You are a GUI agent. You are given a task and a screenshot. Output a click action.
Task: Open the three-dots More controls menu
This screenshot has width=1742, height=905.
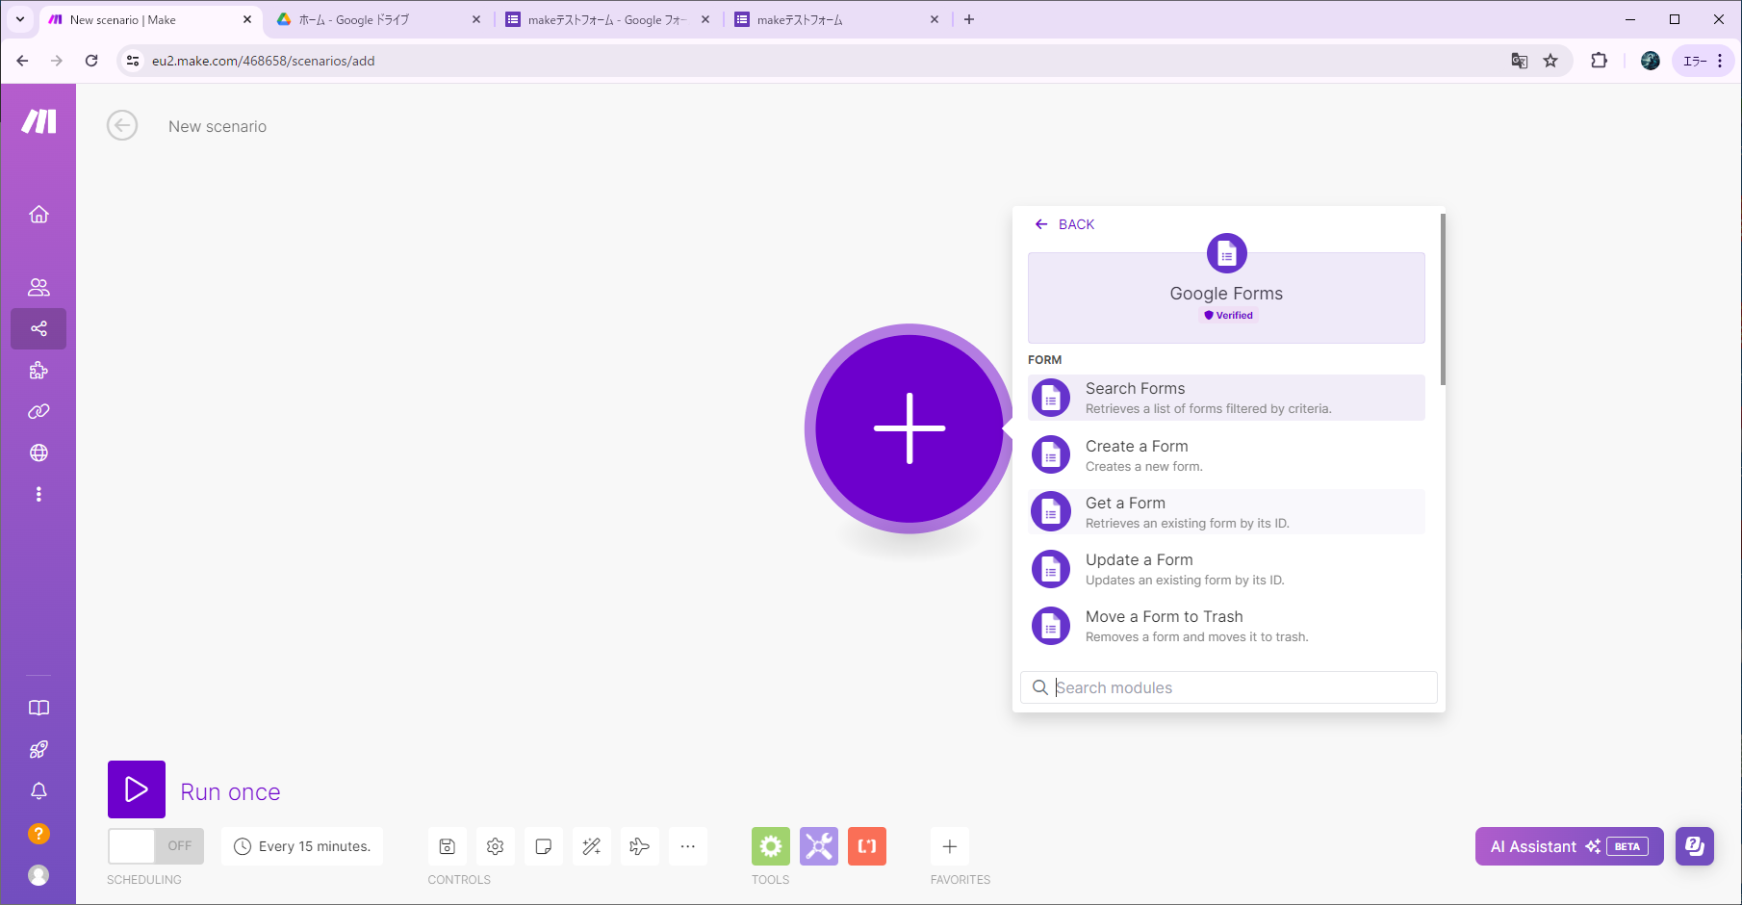click(x=688, y=846)
